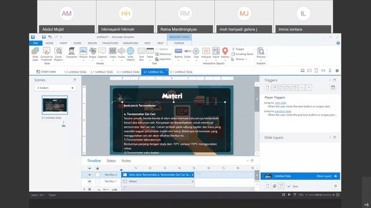Insert a Web Object
Screen dimensions: 371x208
(130, 54)
